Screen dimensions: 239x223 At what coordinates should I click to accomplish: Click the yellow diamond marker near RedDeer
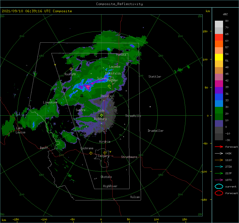click(109, 86)
